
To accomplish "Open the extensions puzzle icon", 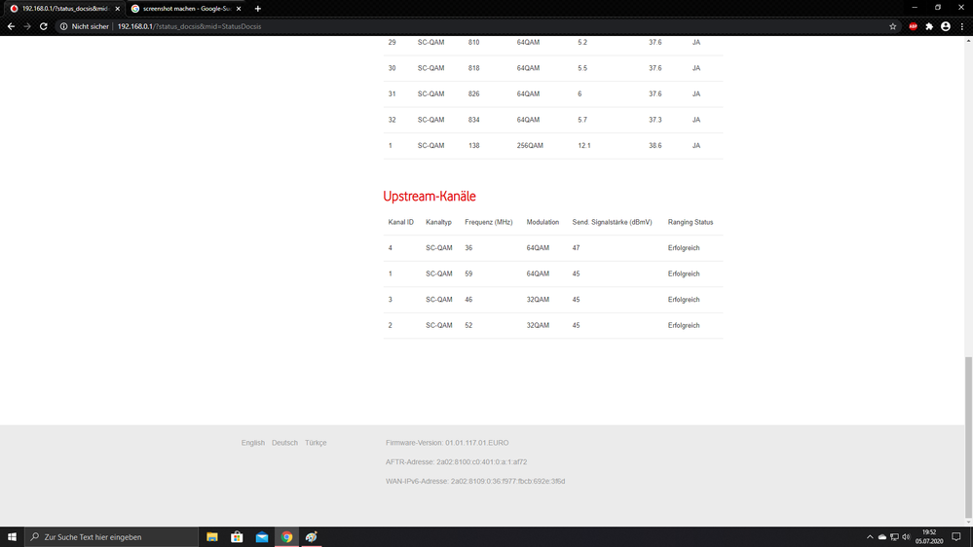I will pyautogui.click(x=929, y=26).
